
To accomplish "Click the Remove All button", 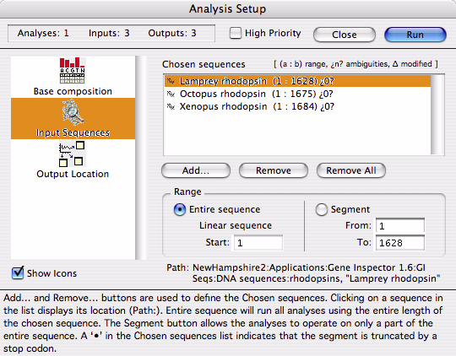I will tap(351, 170).
